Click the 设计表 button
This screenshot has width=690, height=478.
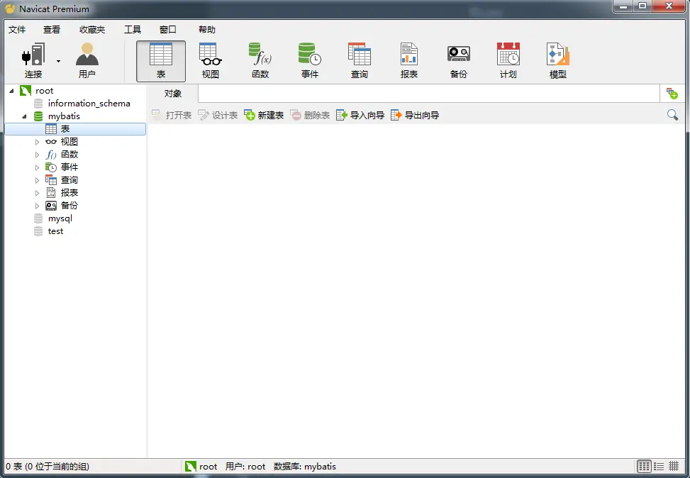(218, 116)
